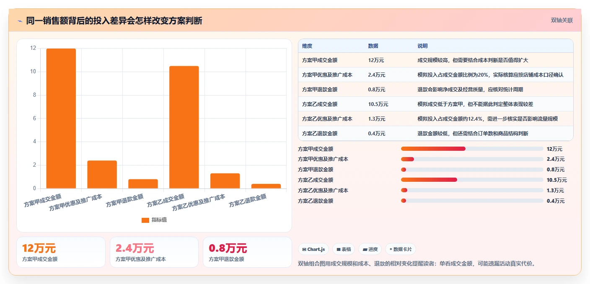Click table cell 方案甲优惠及推广成本
590x284 pixels.
point(327,75)
